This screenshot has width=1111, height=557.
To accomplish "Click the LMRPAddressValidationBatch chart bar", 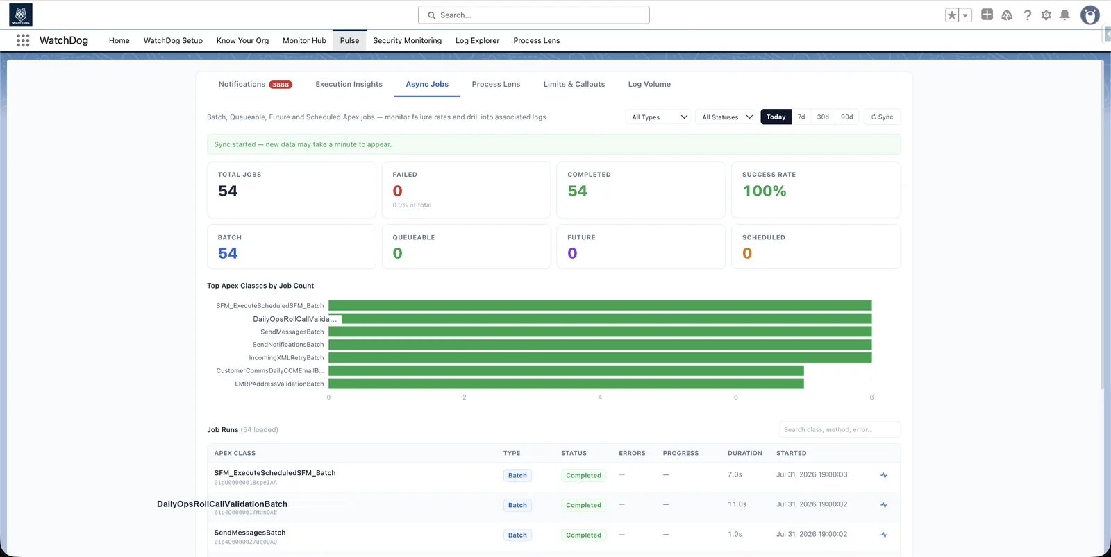I will pyautogui.click(x=566, y=384).
